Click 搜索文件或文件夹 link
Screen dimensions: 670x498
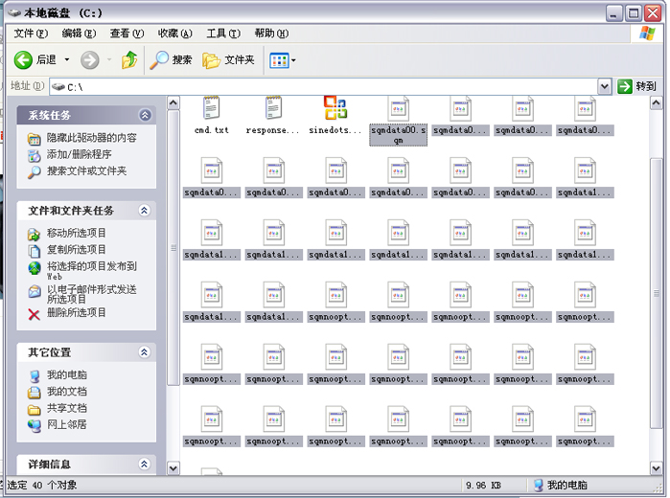pyautogui.click(x=86, y=171)
